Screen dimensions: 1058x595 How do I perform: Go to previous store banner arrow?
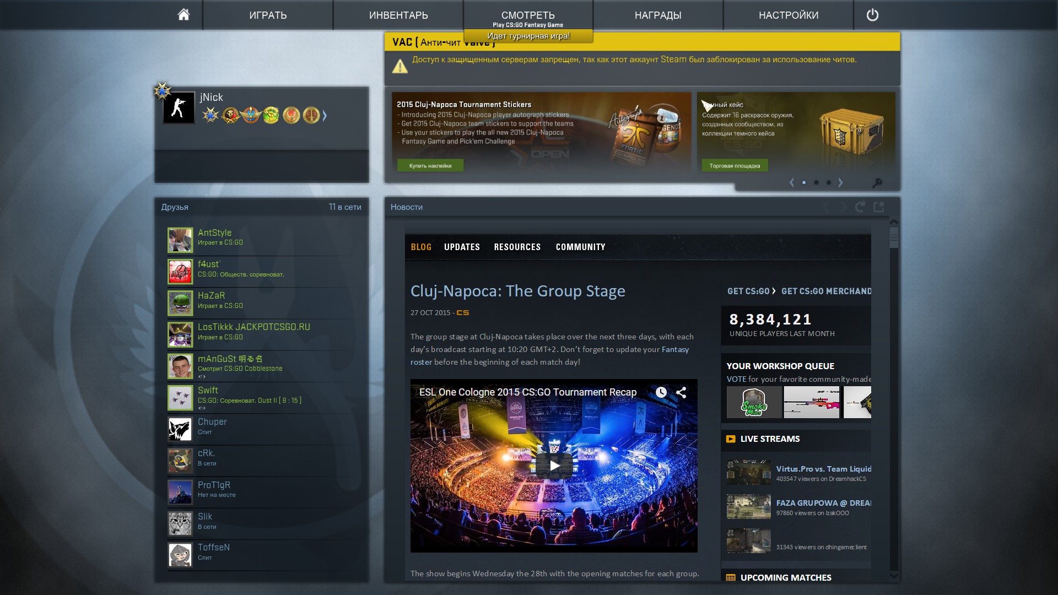[792, 182]
